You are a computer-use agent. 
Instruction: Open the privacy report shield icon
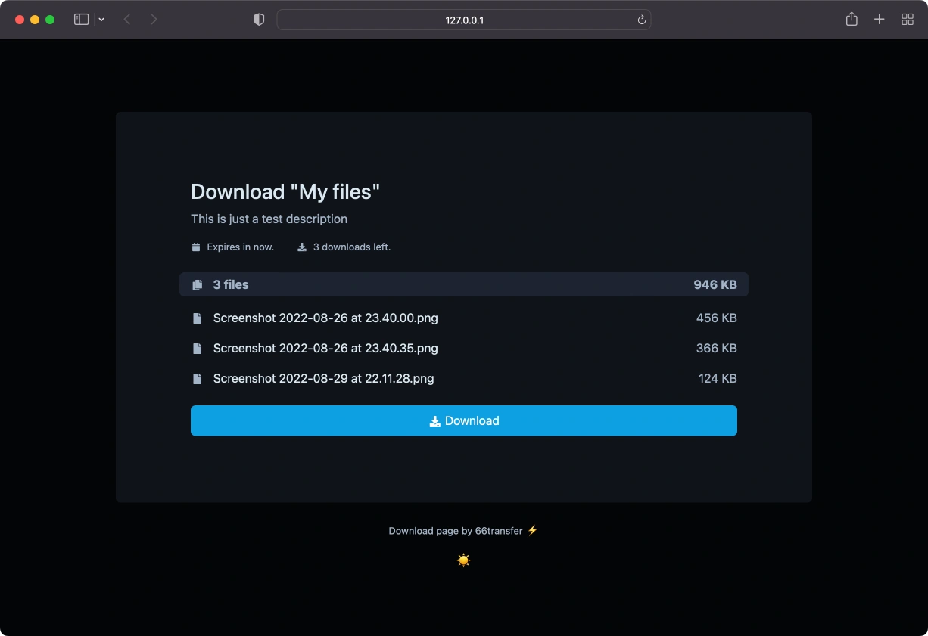point(259,20)
